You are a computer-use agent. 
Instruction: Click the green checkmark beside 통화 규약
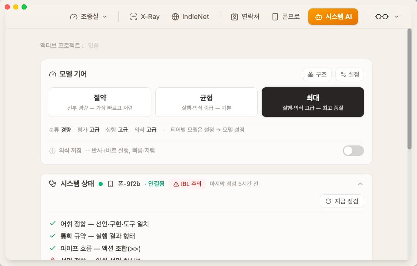(53, 236)
